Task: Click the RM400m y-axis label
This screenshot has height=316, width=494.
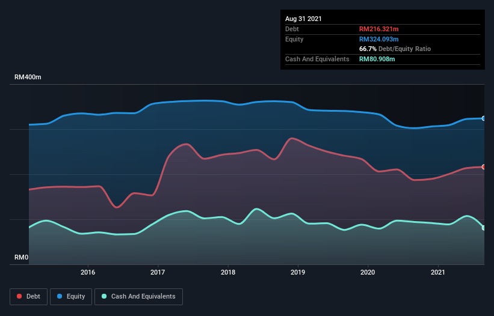Action: [x=28, y=77]
